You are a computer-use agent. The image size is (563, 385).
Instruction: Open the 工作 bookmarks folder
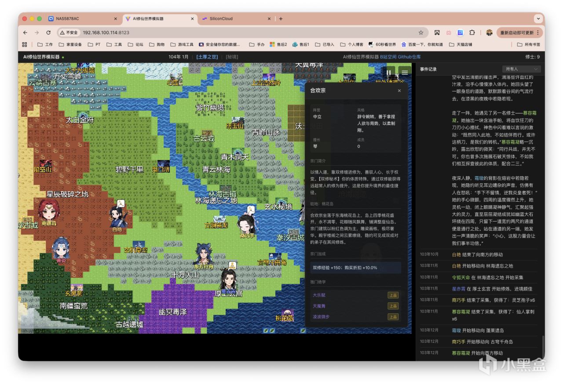(x=45, y=44)
